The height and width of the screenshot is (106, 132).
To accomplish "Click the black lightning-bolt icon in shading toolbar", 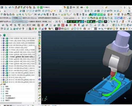I will click(x=106, y=22).
